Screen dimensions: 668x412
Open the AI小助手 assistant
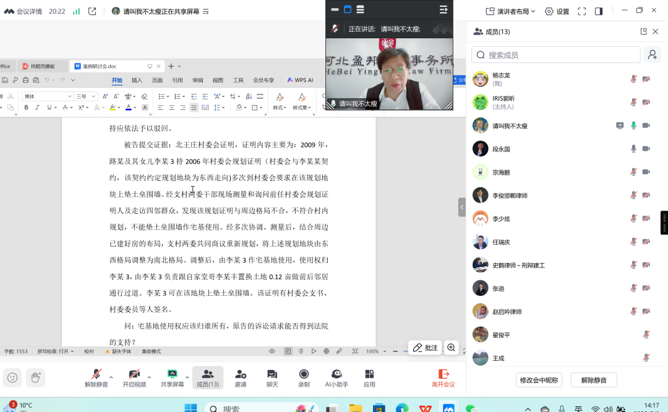tap(336, 377)
